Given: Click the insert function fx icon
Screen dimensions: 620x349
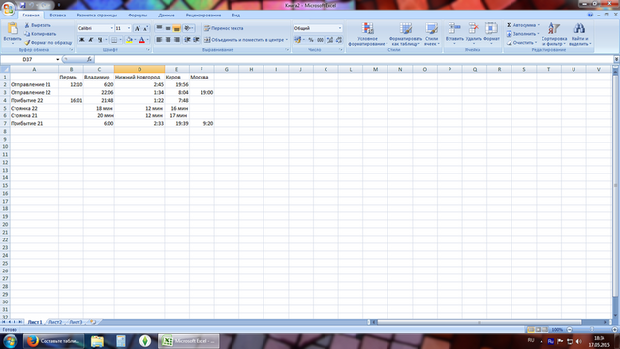Looking at the screenshot, I should (x=89, y=59).
